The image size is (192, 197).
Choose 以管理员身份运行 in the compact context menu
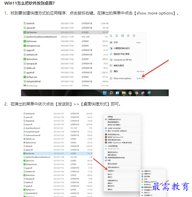[x=127, y=48]
